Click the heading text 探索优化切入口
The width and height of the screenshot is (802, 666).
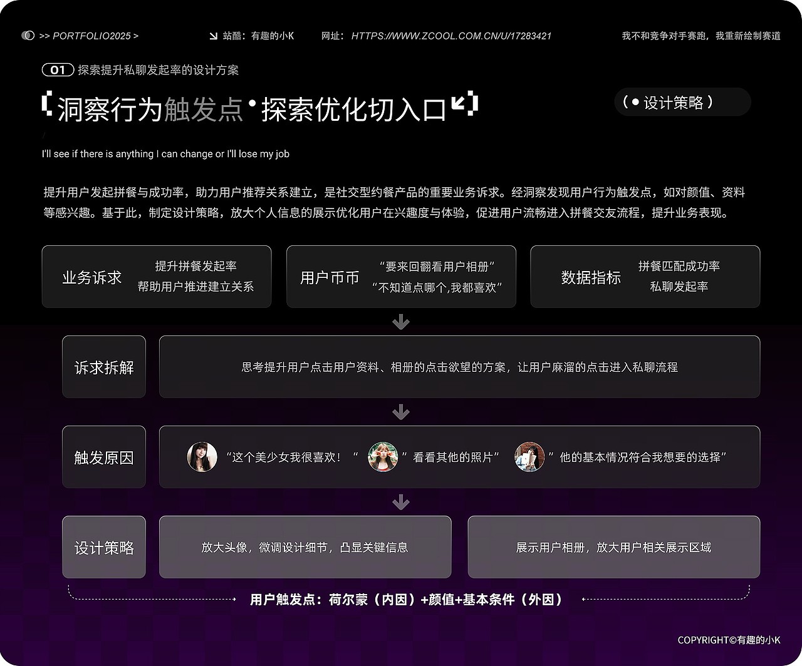tap(354, 109)
